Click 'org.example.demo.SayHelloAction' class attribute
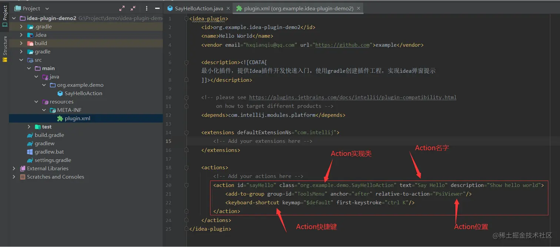Viewport: 560px width, 247px height. pyautogui.click(x=347, y=185)
